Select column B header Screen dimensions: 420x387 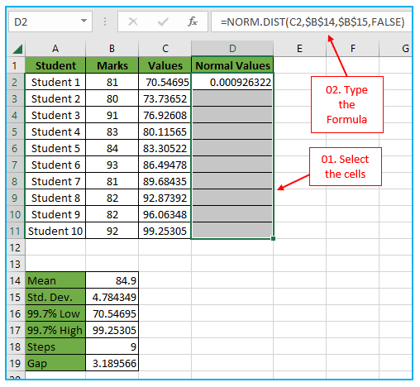pos(112,49)
